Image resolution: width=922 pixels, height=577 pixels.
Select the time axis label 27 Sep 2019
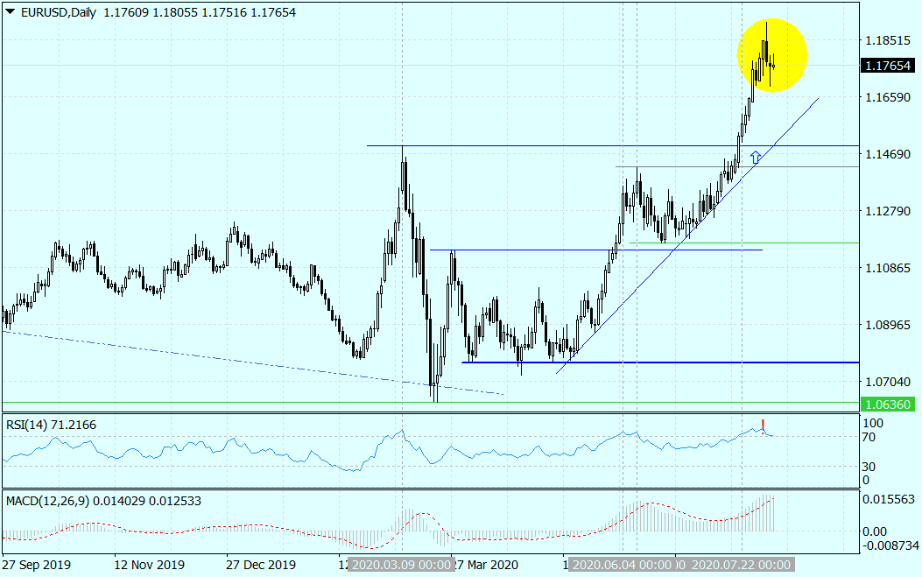(x=37, y=565)
